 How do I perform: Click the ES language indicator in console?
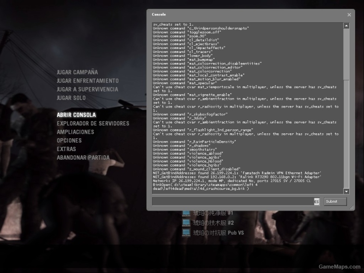[x=316, y=202]
